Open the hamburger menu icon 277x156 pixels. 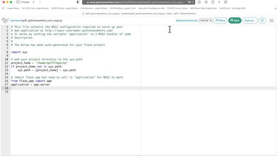[271, 20]
